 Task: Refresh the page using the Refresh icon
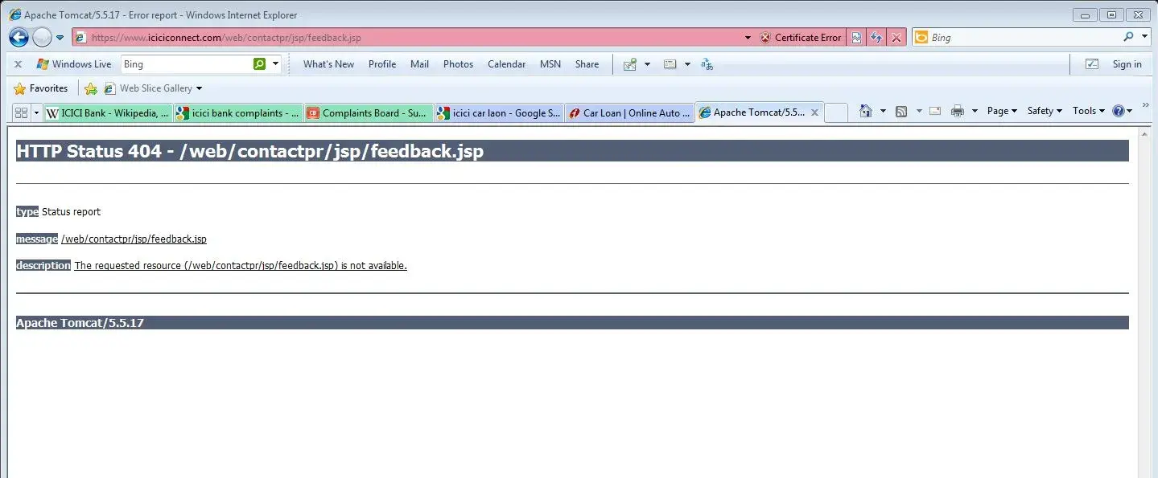tap(876, 38)
